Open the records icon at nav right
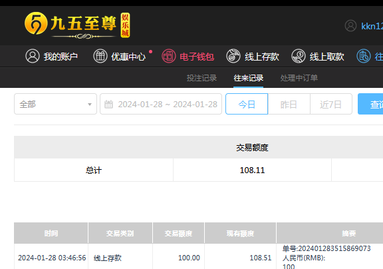This screenshot has height=269, width=383. [x=364, y=56]
